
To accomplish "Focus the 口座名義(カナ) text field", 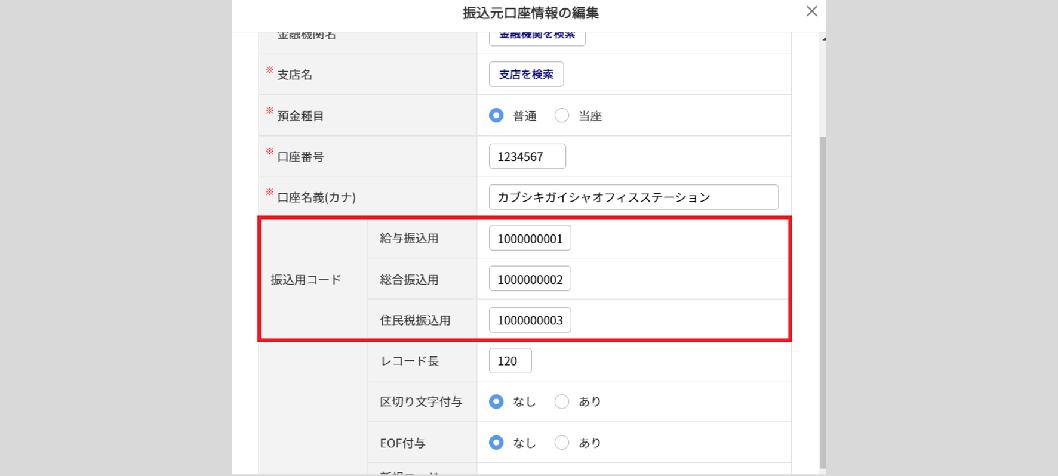I will pos(633,197).
